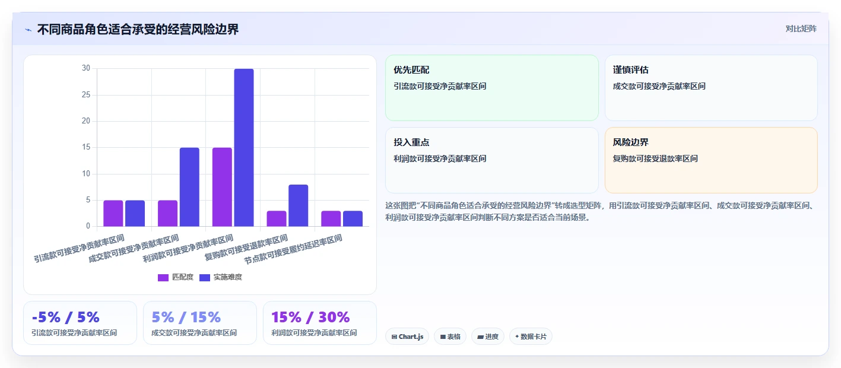Image resolution: width=841 pixels, height=368 pixels.
Task: Click the 匹配度 bar for 成交款可接受净贡献率区间
Action: [167, 213]
